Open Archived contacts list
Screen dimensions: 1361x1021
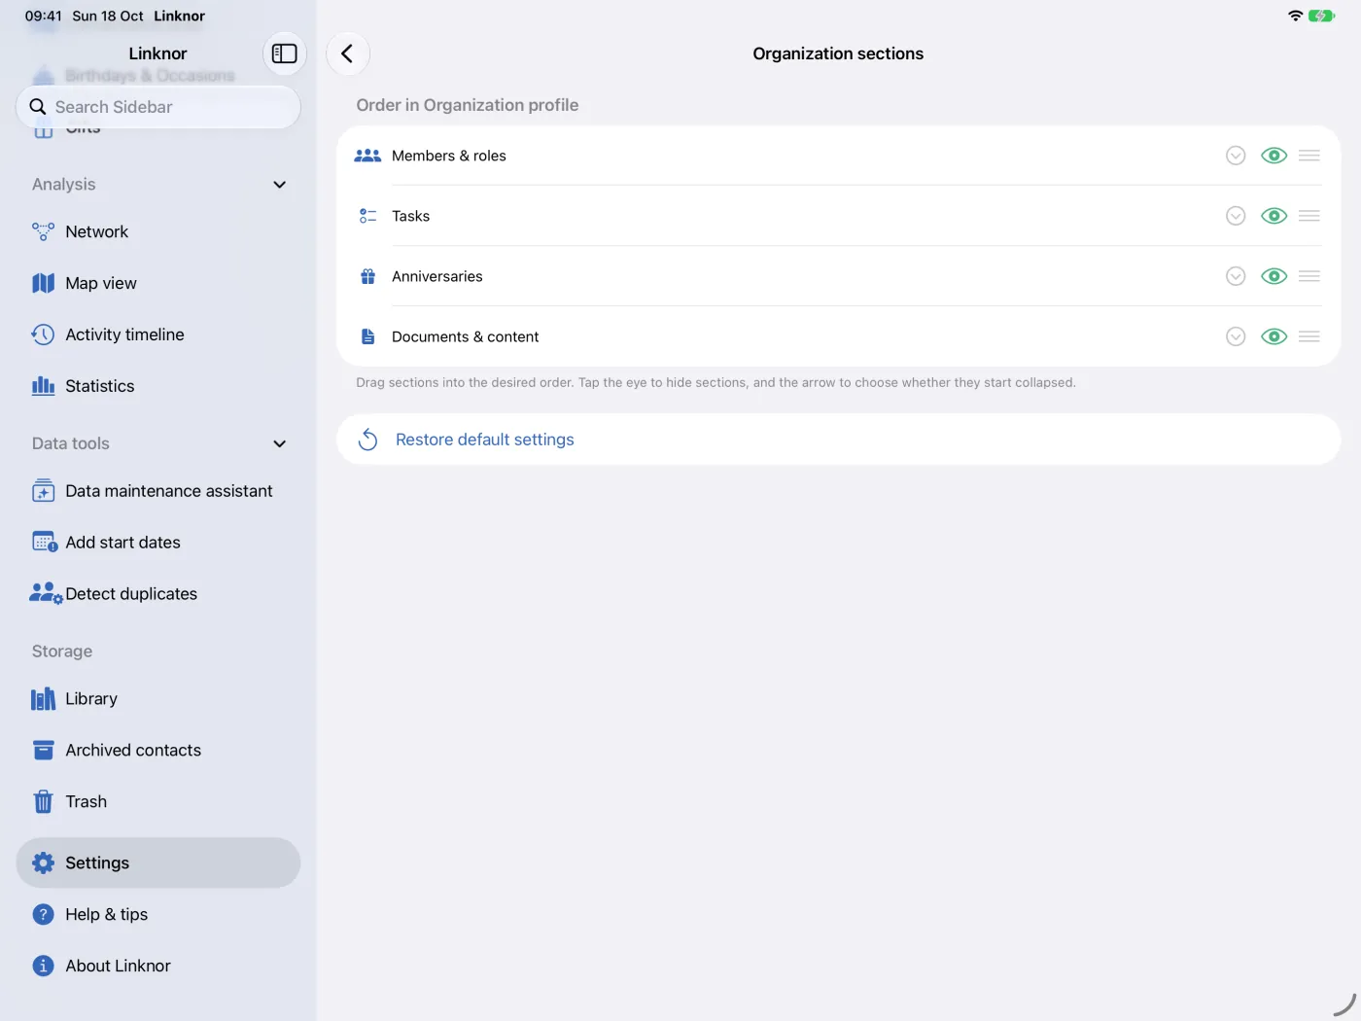[x=158, y=751]
